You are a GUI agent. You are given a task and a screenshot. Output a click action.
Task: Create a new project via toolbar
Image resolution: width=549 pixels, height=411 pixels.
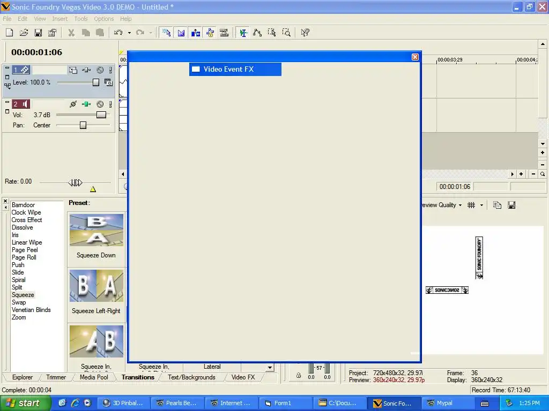click(10, 33)
